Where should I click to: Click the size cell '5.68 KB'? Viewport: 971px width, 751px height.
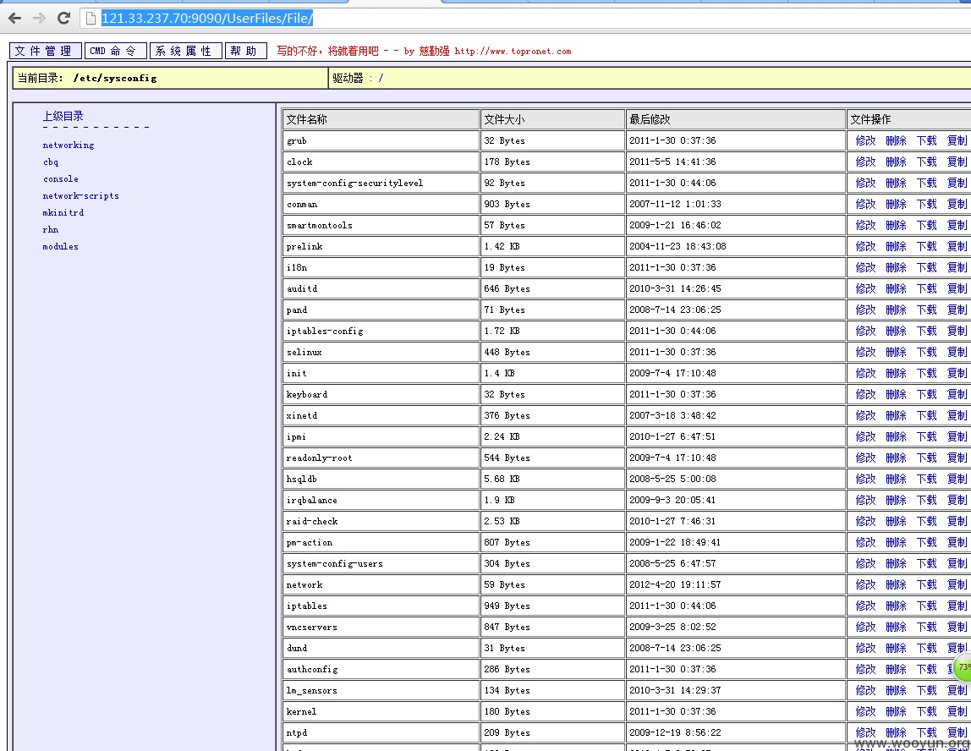pos(552,479)
